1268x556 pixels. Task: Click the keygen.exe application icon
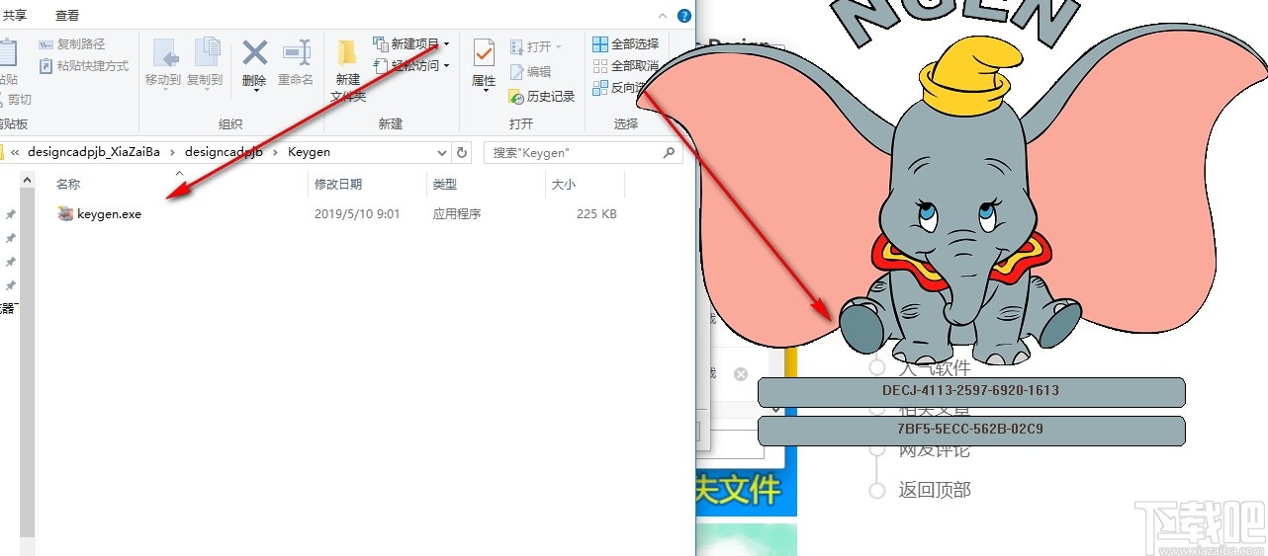coord(65,213)
